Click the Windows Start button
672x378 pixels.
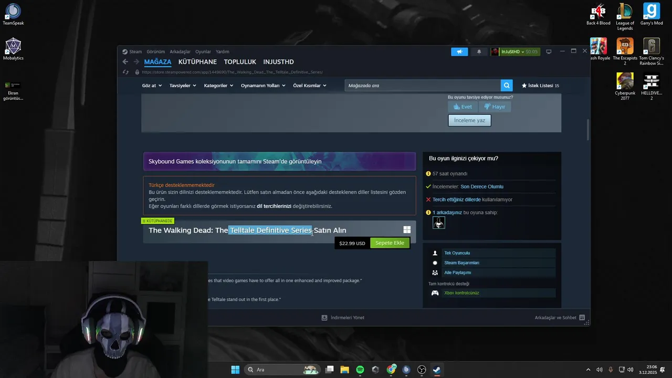point(235,370)
